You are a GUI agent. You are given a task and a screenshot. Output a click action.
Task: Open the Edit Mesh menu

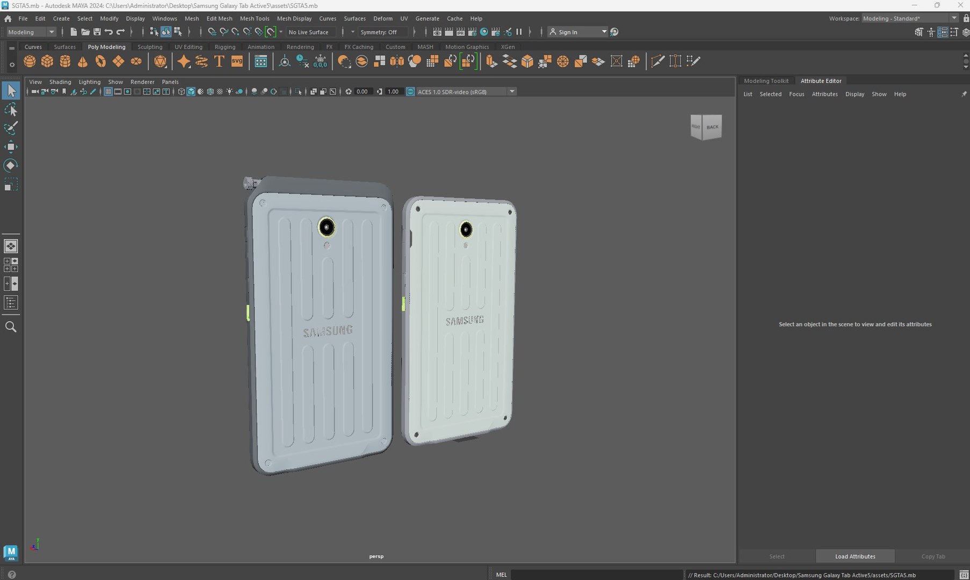point(219,18)
